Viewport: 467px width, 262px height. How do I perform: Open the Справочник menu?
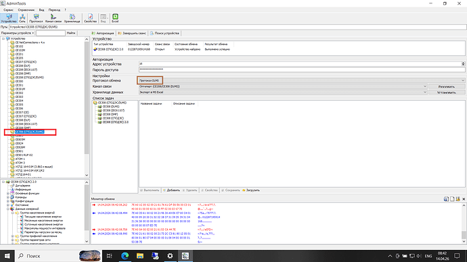26,10
